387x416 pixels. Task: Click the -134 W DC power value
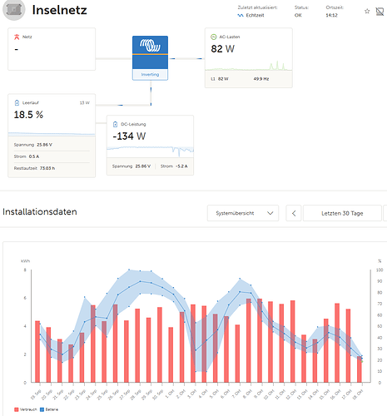click(129, 136)
